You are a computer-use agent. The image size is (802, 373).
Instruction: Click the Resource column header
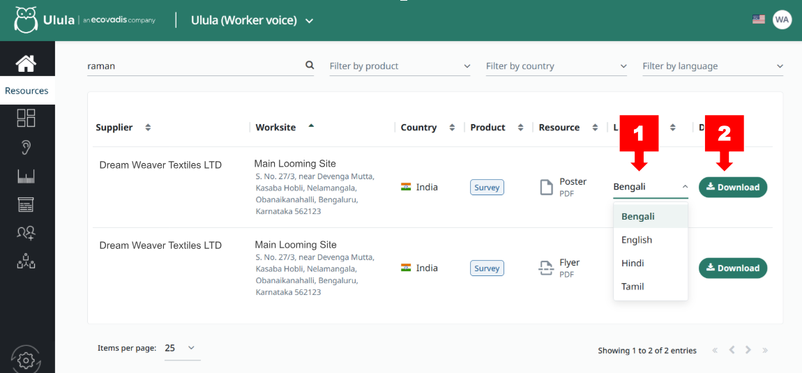559,128
